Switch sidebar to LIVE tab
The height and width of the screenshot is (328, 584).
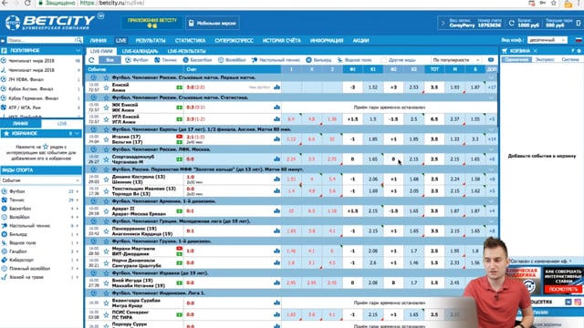click(x=62, y=124)
